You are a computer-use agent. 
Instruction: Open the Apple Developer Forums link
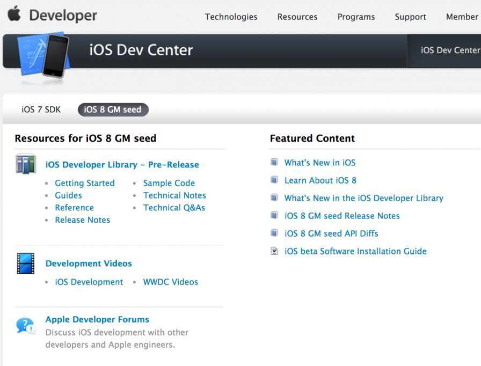click(x=97, y=319)
